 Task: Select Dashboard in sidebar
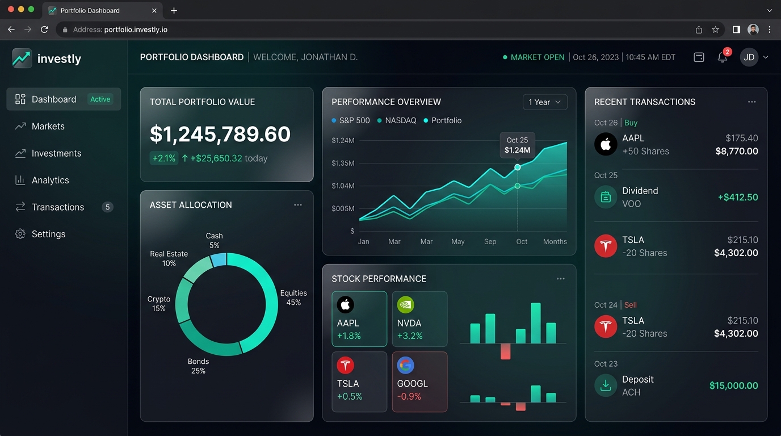(x=64, y=99)
